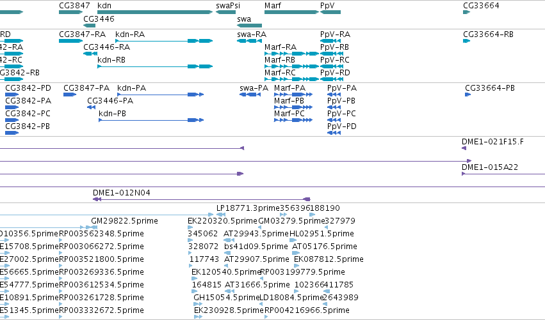Click the CG33664-PB protein label
Screen dimensions: 545x320
point(490,88)
